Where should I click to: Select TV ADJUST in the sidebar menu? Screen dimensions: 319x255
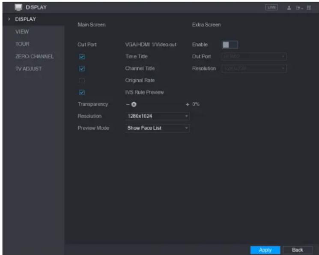(29, 69)
